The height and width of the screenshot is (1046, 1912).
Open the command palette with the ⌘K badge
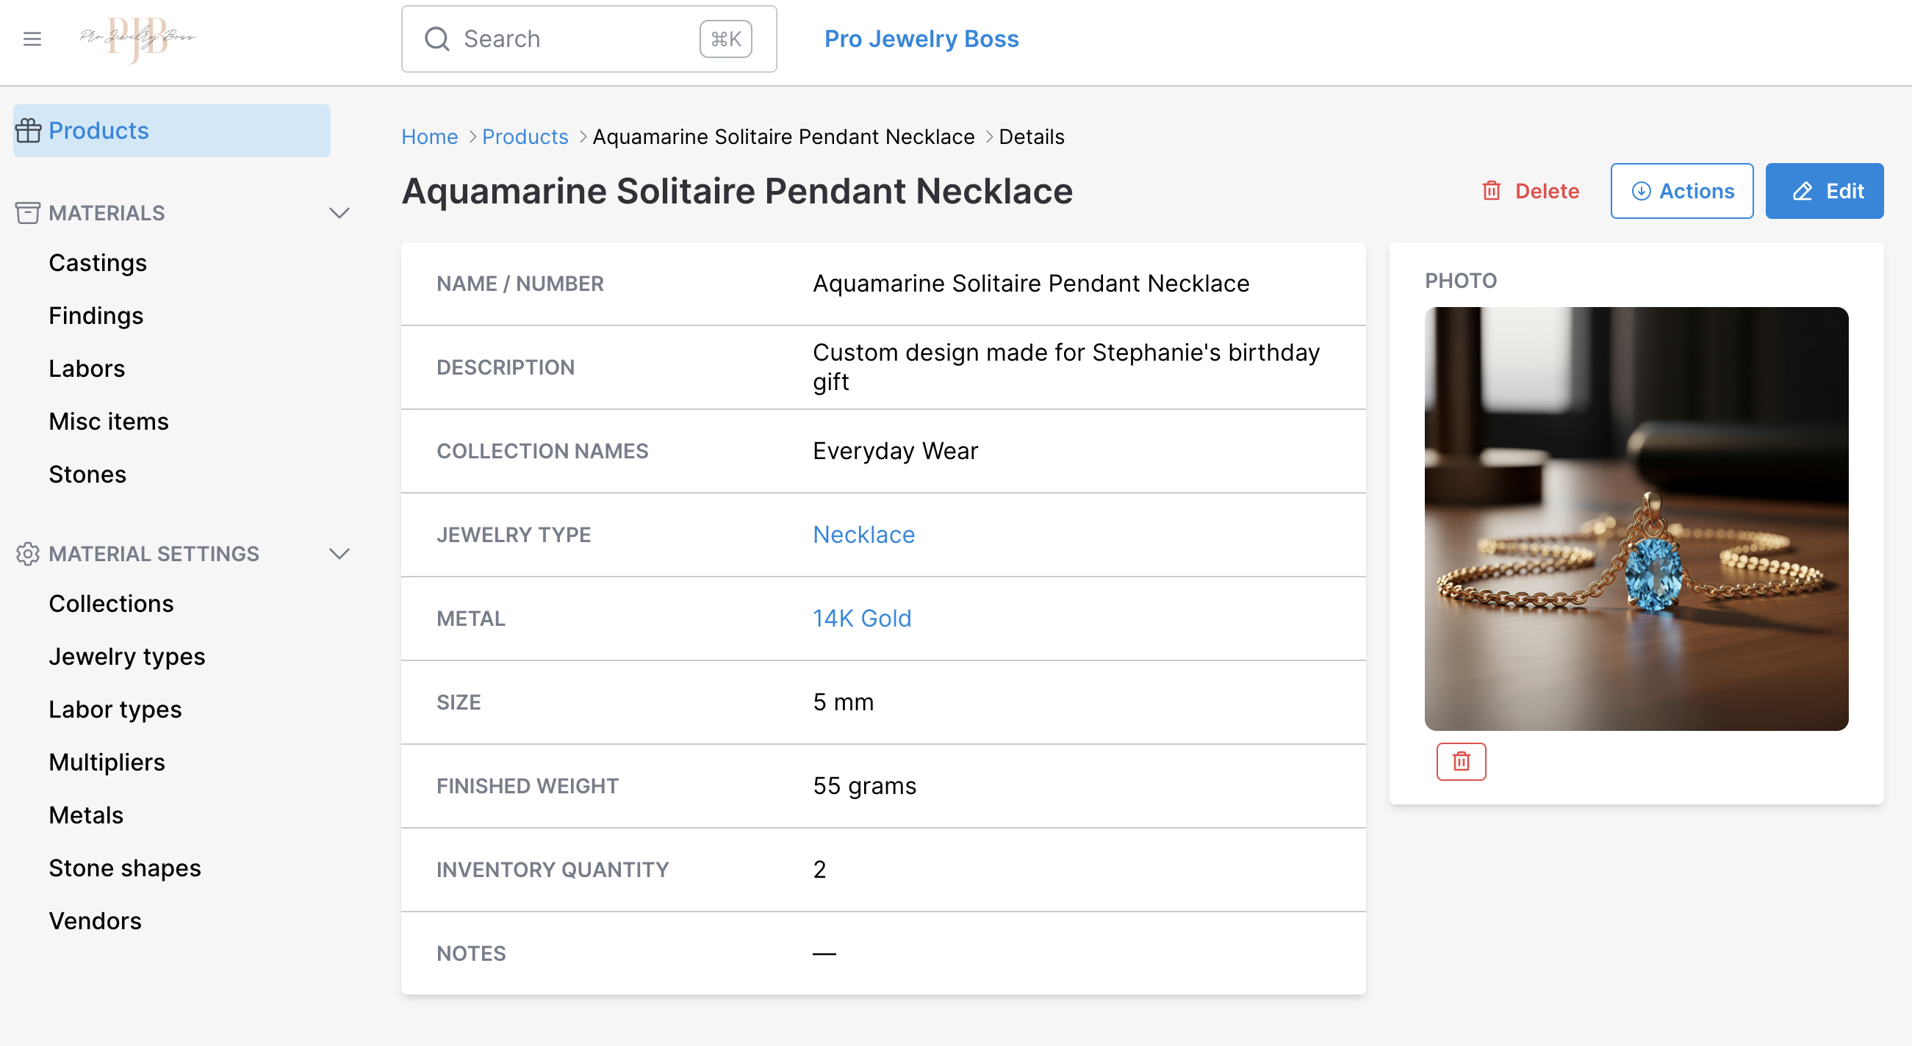click(725, 39)
